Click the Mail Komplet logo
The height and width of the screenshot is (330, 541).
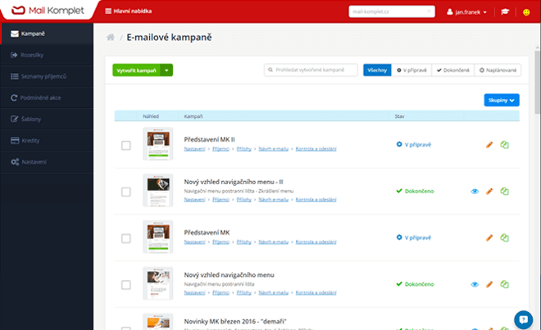(48, 11)
